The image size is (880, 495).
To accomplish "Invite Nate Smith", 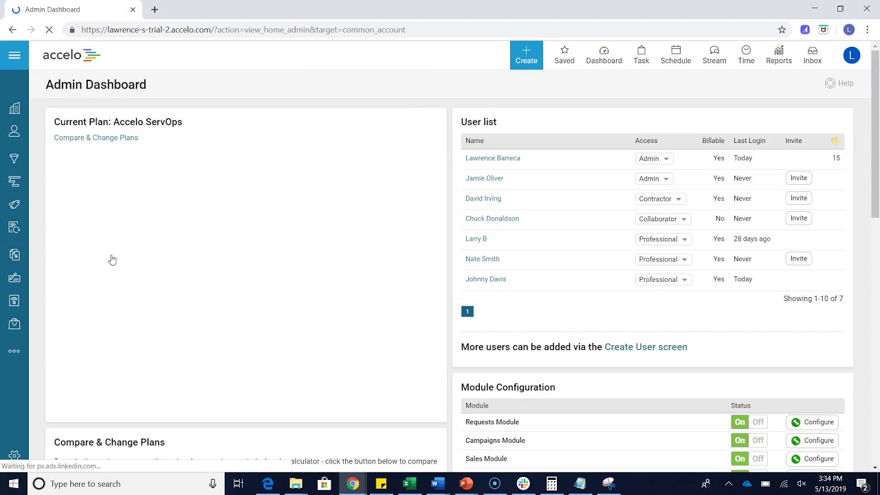I will 798,258.
